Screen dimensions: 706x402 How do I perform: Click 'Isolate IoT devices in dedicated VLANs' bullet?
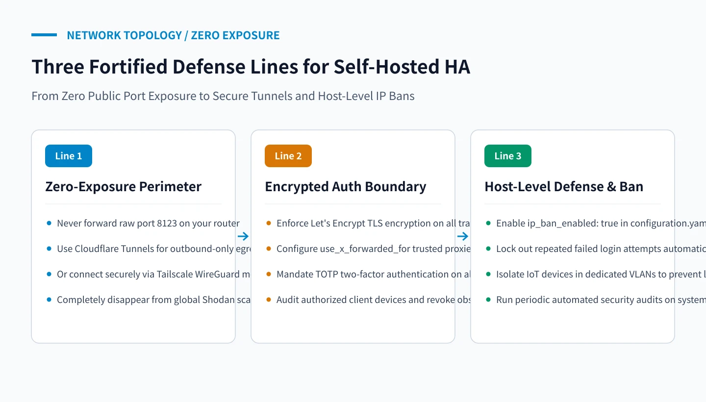(601, 274)
